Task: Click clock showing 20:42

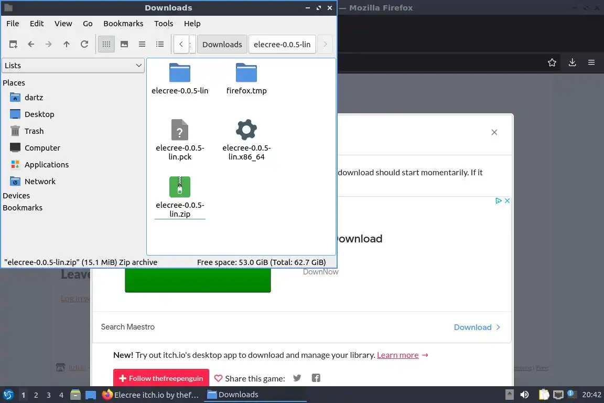Action: [591, 395]
